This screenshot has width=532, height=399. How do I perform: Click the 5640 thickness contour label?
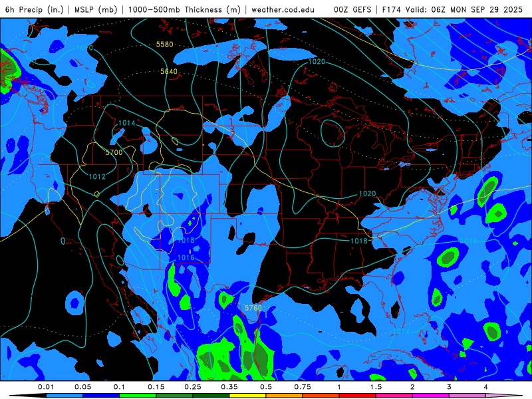tap(169, 71)
